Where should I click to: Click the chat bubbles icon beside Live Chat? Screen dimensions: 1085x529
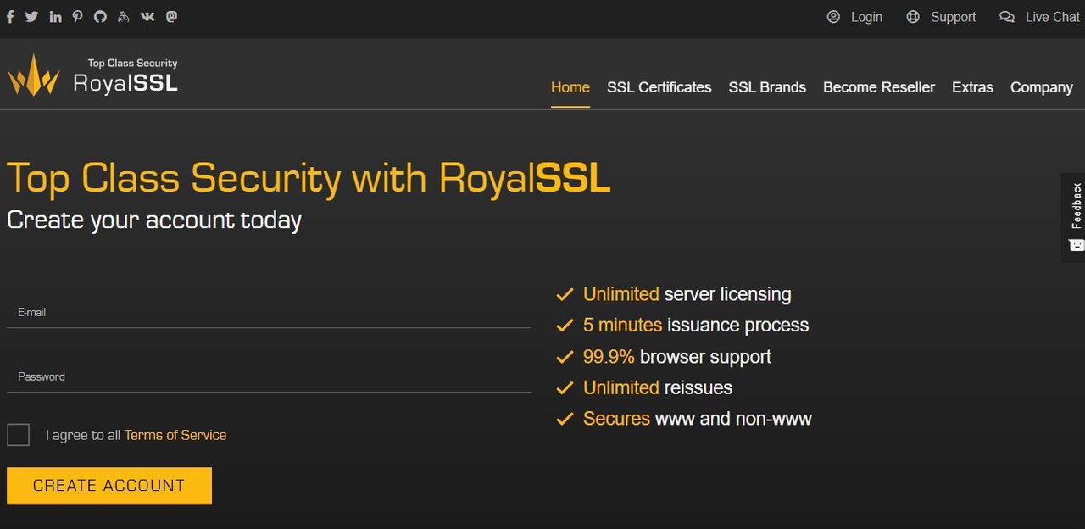point(1007,17)
